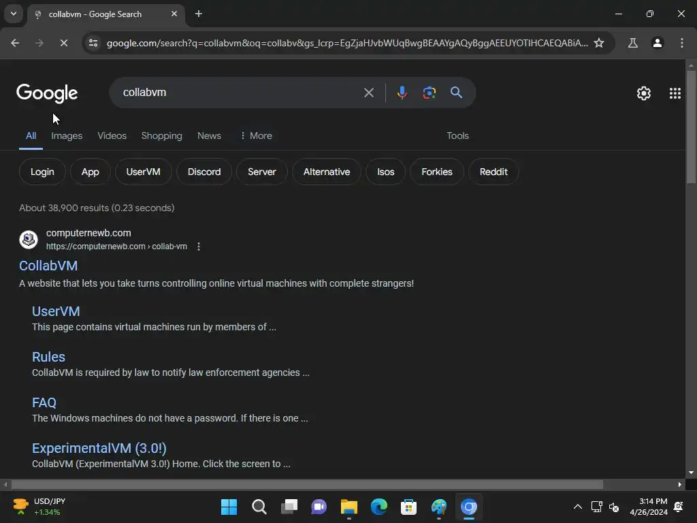Open the Chrome profile icon
Viewport: 697px width, 523px height.
coord(657,43)
